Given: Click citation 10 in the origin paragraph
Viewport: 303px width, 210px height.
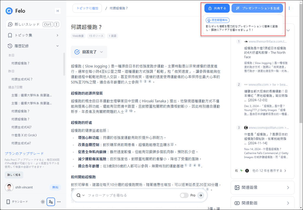Looking at the screenshot, I should click(131, 111).
